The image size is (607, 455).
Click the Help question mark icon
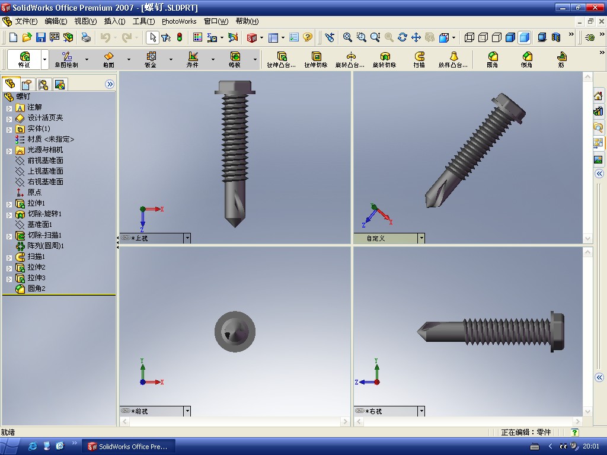[x=308, y=37]
